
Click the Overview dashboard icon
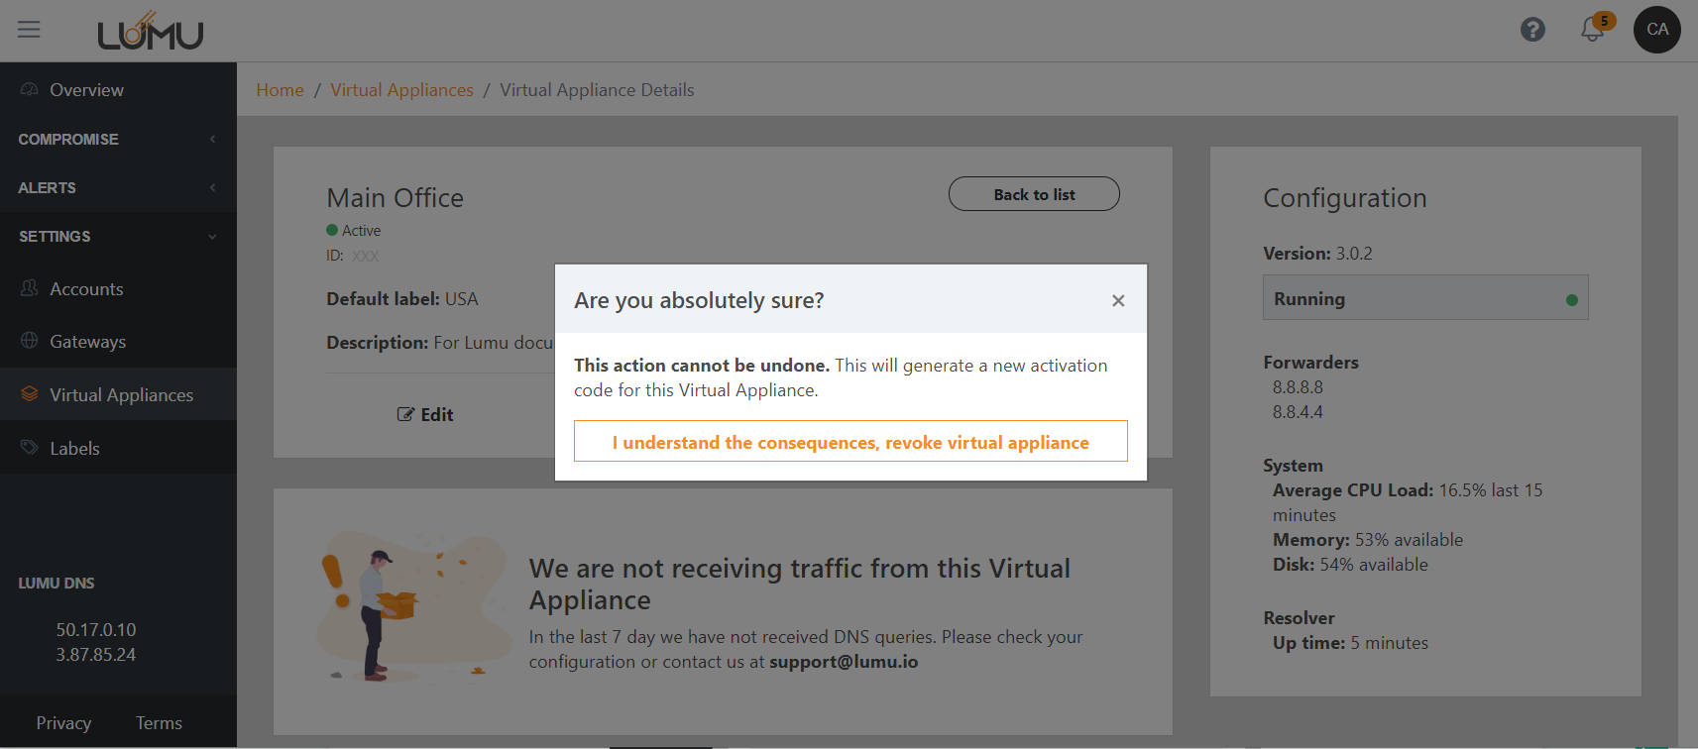pos(30,89)
